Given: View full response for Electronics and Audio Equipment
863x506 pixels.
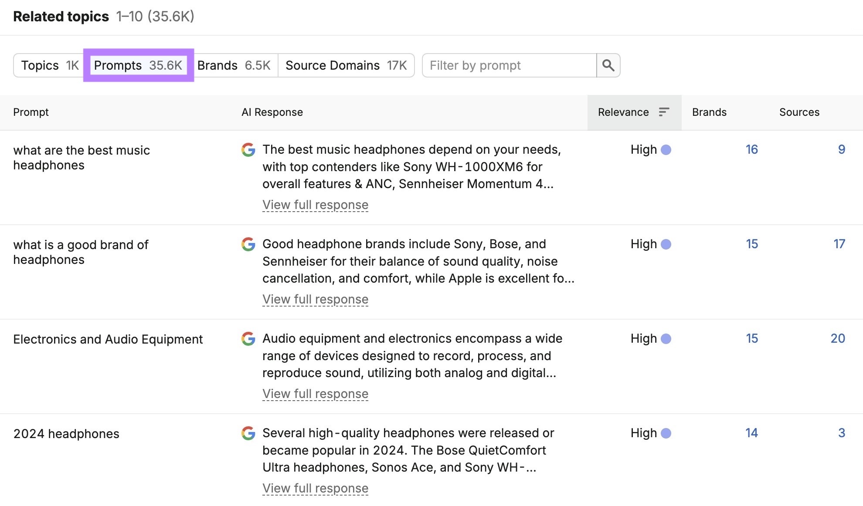Looking at the screenshot, I should click(x=315, y=394).
